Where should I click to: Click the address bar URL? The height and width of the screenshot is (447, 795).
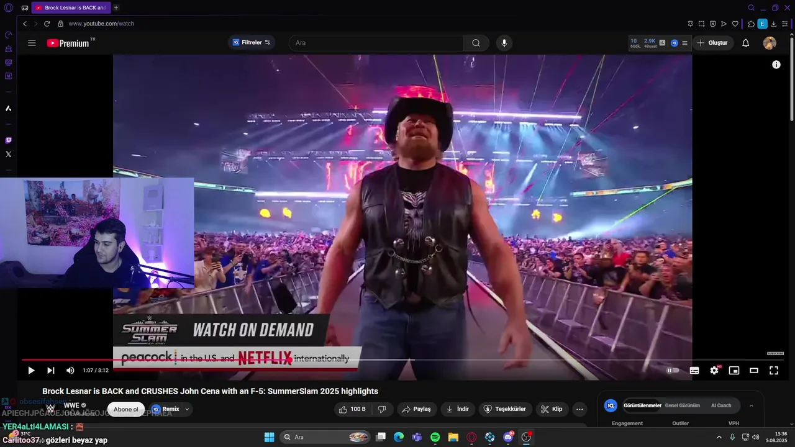(x=101, y=24)
